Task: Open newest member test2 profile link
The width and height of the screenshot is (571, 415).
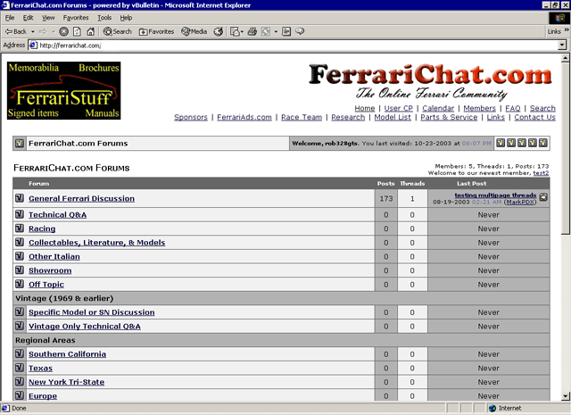Action: [541, 173]
